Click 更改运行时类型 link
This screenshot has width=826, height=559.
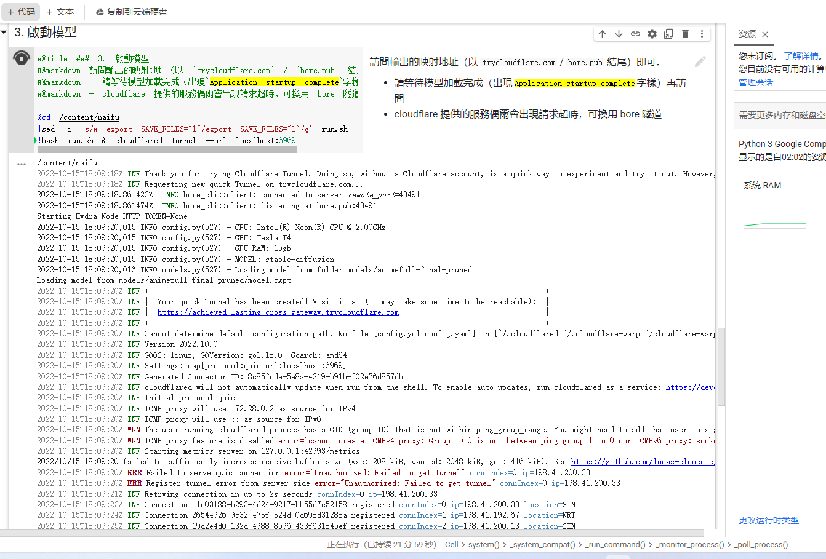click(x=769, y=520)
